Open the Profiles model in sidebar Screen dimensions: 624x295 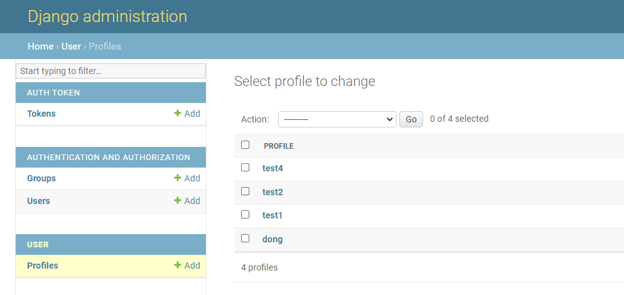tap(43, 265)
